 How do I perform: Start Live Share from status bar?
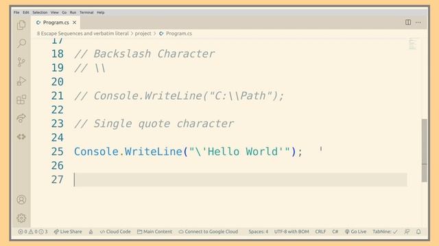tap(68, 232)
